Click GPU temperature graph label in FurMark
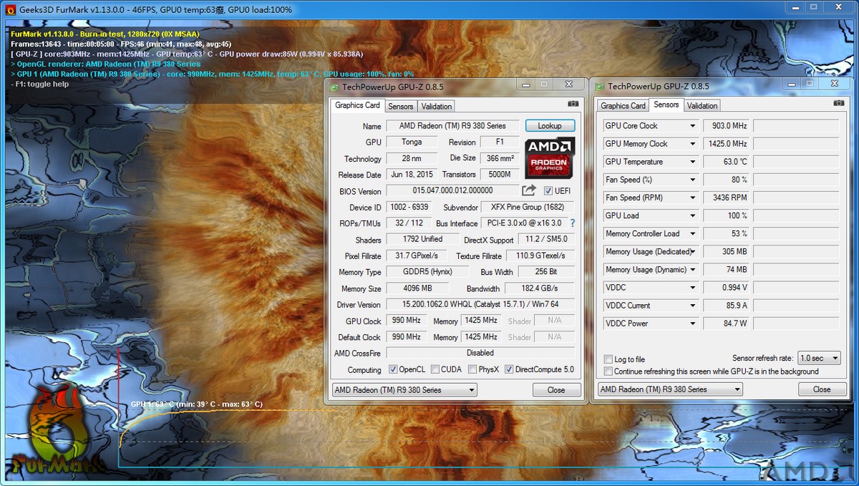 (x=196, y=404)
